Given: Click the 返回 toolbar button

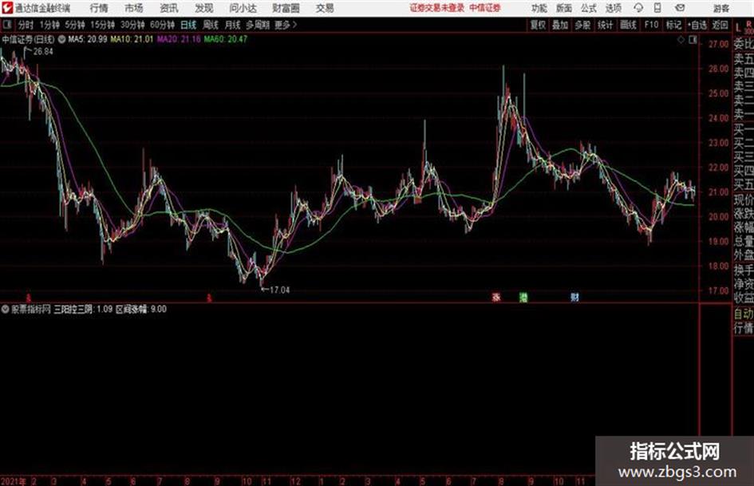Looking at the screenshot, I should [720, 25].
